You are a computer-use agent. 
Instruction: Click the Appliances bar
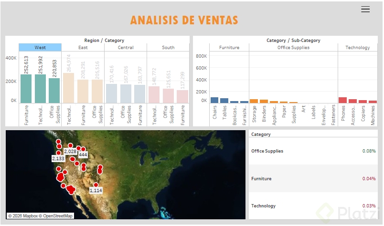pos(274,102)
